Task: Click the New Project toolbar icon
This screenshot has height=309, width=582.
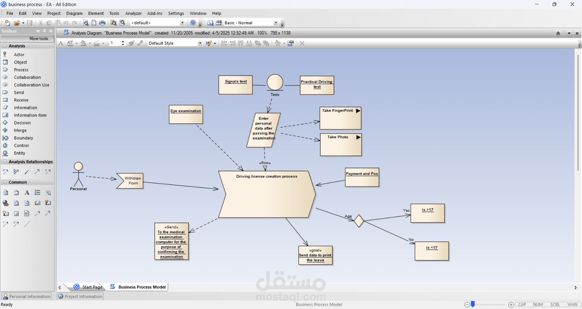Action: click(7, 23)
